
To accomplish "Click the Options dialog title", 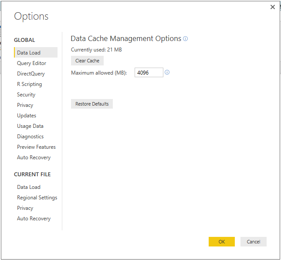I will click(x=31, y=17).
